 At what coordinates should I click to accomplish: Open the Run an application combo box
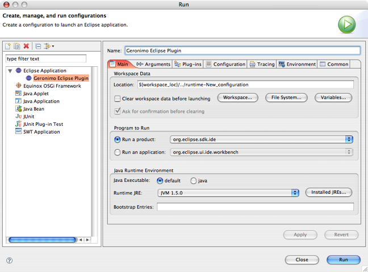261,152
